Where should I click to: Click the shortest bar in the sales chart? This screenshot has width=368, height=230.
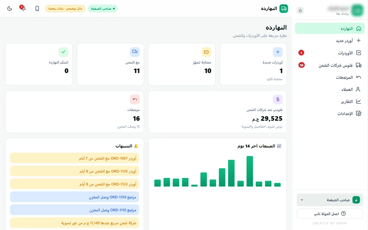(x=194, y=186)
